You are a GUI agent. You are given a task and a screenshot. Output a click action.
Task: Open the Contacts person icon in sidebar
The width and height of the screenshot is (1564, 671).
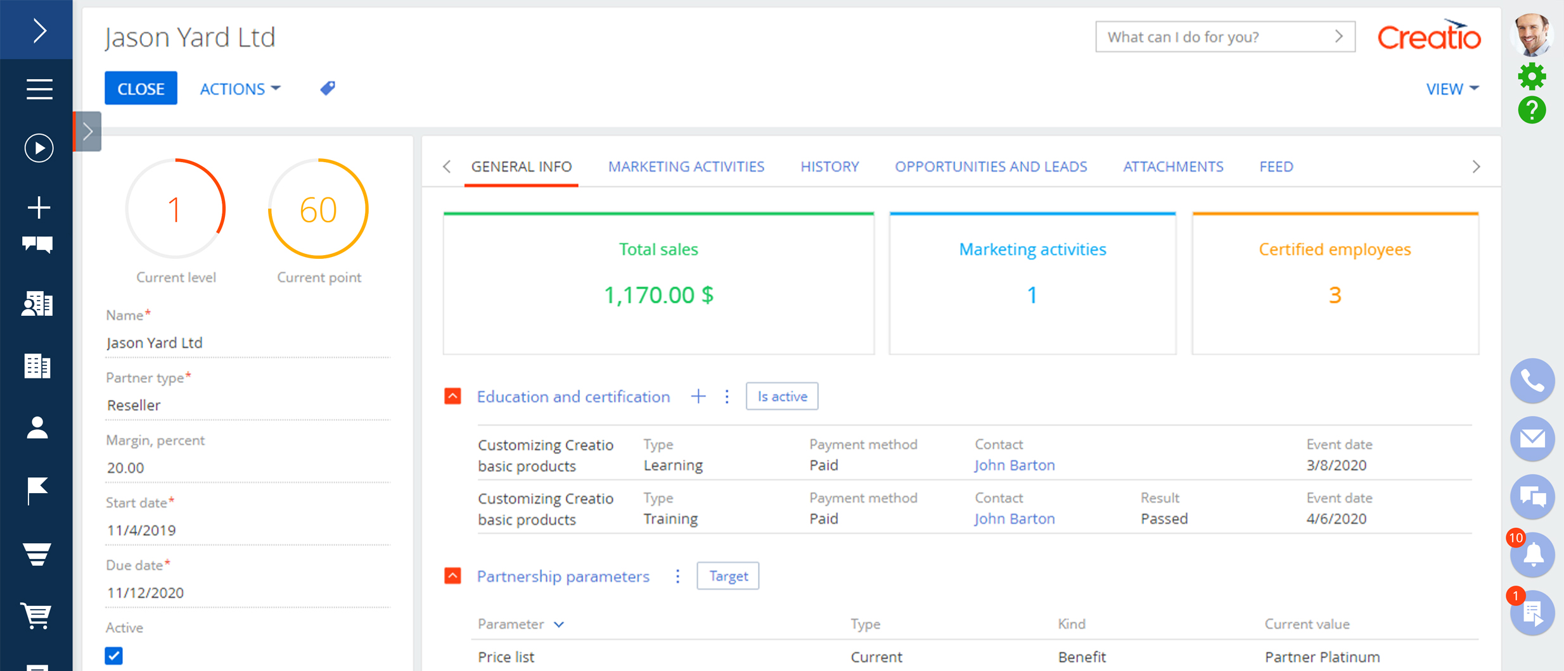37,428
